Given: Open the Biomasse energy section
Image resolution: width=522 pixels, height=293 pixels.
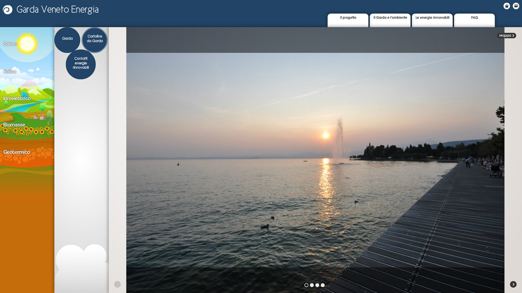Looking at the screenshot, I should tap(14, 125).
